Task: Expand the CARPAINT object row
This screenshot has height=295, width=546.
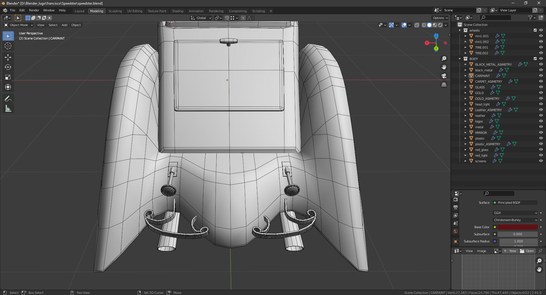Action: (x=466, y=76)
